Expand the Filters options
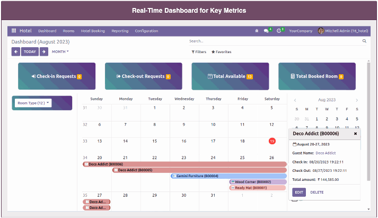Viewport: 378px width, 218px height. coord(199,52)
